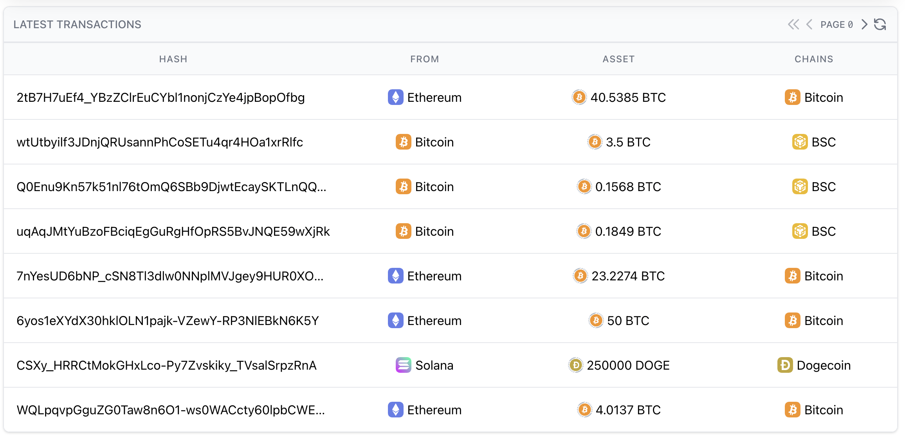This screenshot has height=437, width=905.
Task: Go to the previous page arrow
Action: (x=809, y=25)
